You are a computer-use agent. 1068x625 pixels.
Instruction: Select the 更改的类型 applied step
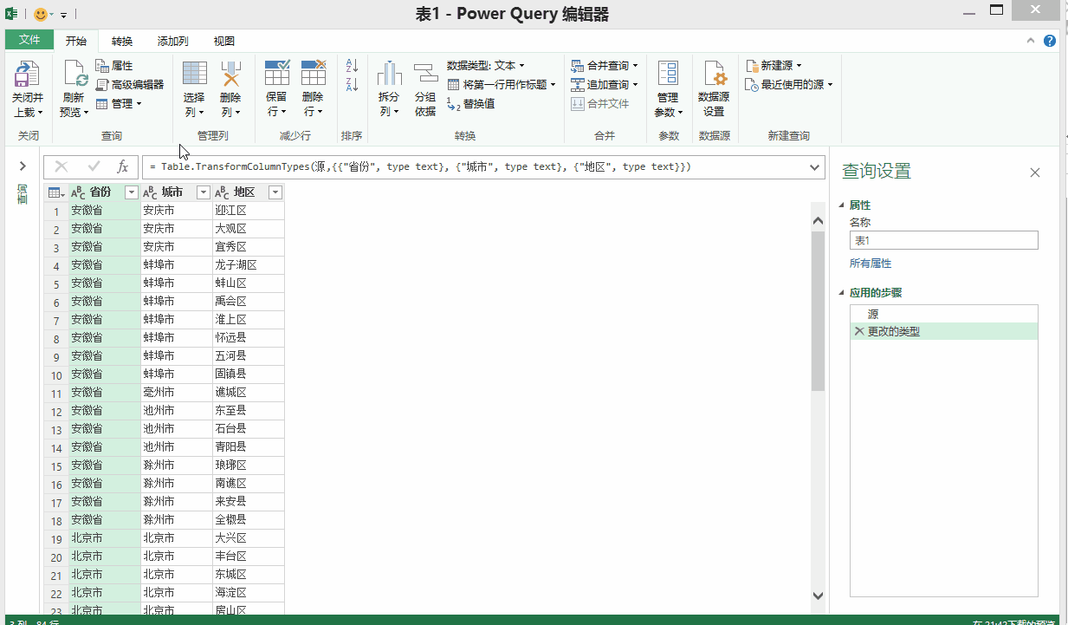click(943, 331)
